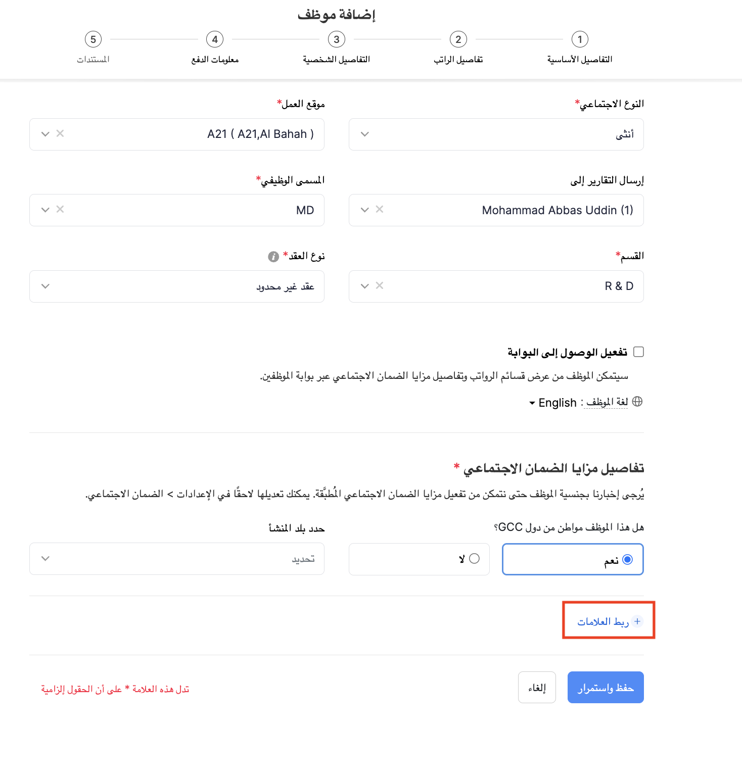
Task: Clear the work location A21 selection
Action: pos(60,133)
